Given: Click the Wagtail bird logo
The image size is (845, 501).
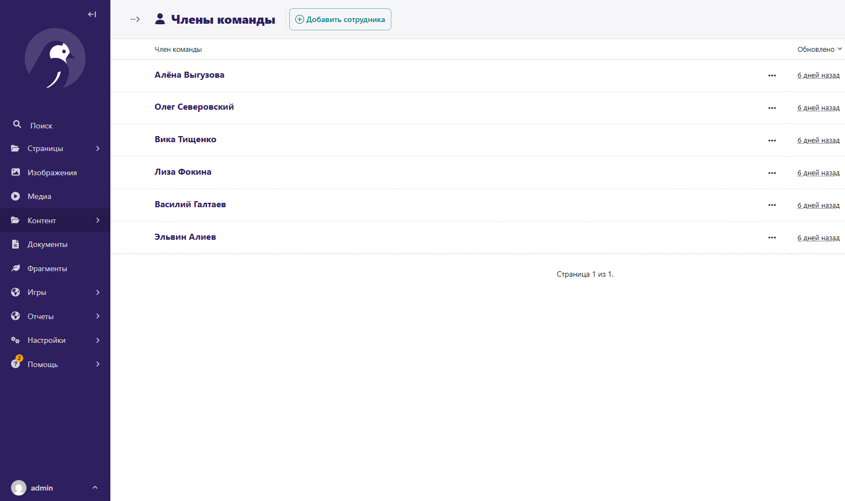Looking at the screenshot, I should [55, 58].
